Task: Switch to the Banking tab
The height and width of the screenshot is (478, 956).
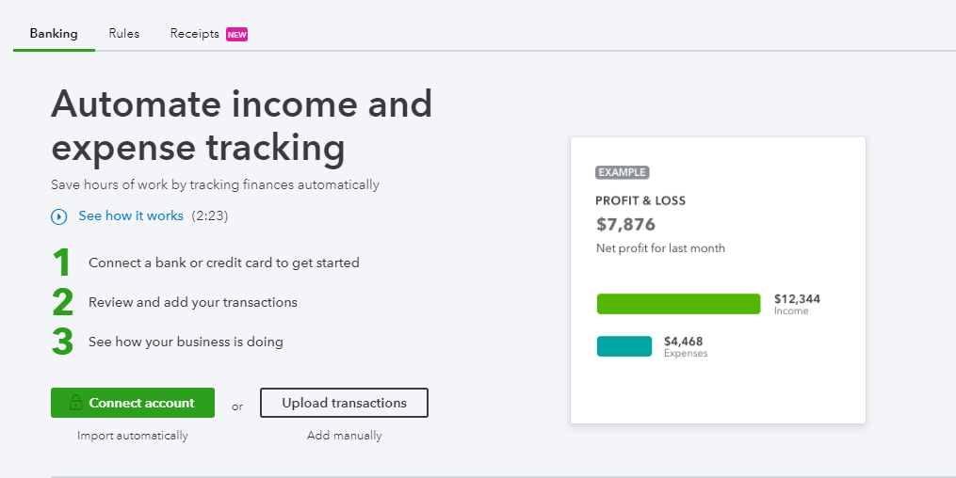Action: click(54, 34)
